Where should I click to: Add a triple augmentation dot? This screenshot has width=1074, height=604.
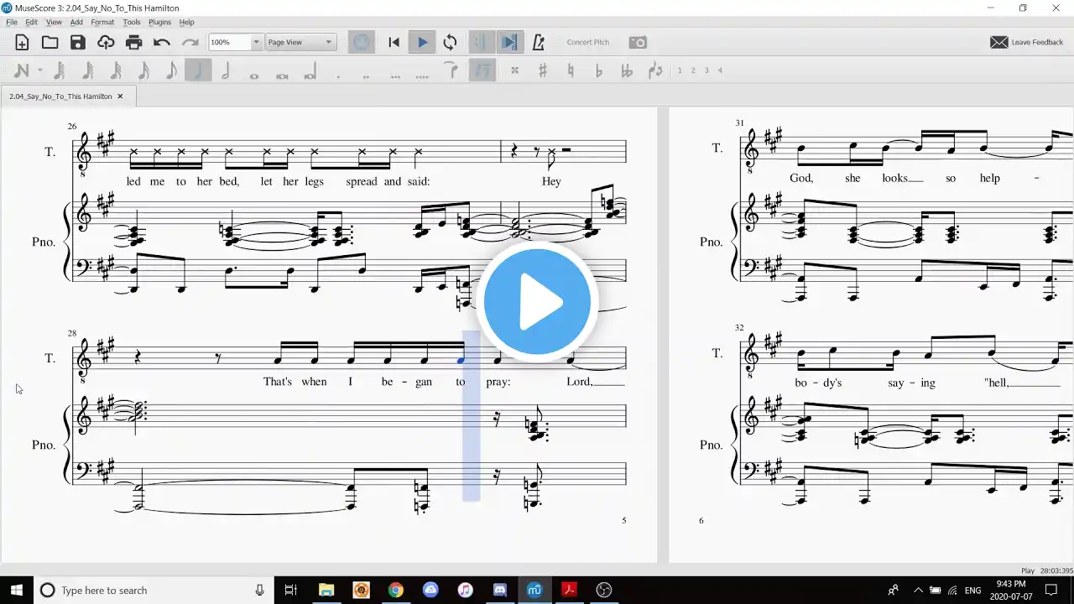[x=394, y=76]
